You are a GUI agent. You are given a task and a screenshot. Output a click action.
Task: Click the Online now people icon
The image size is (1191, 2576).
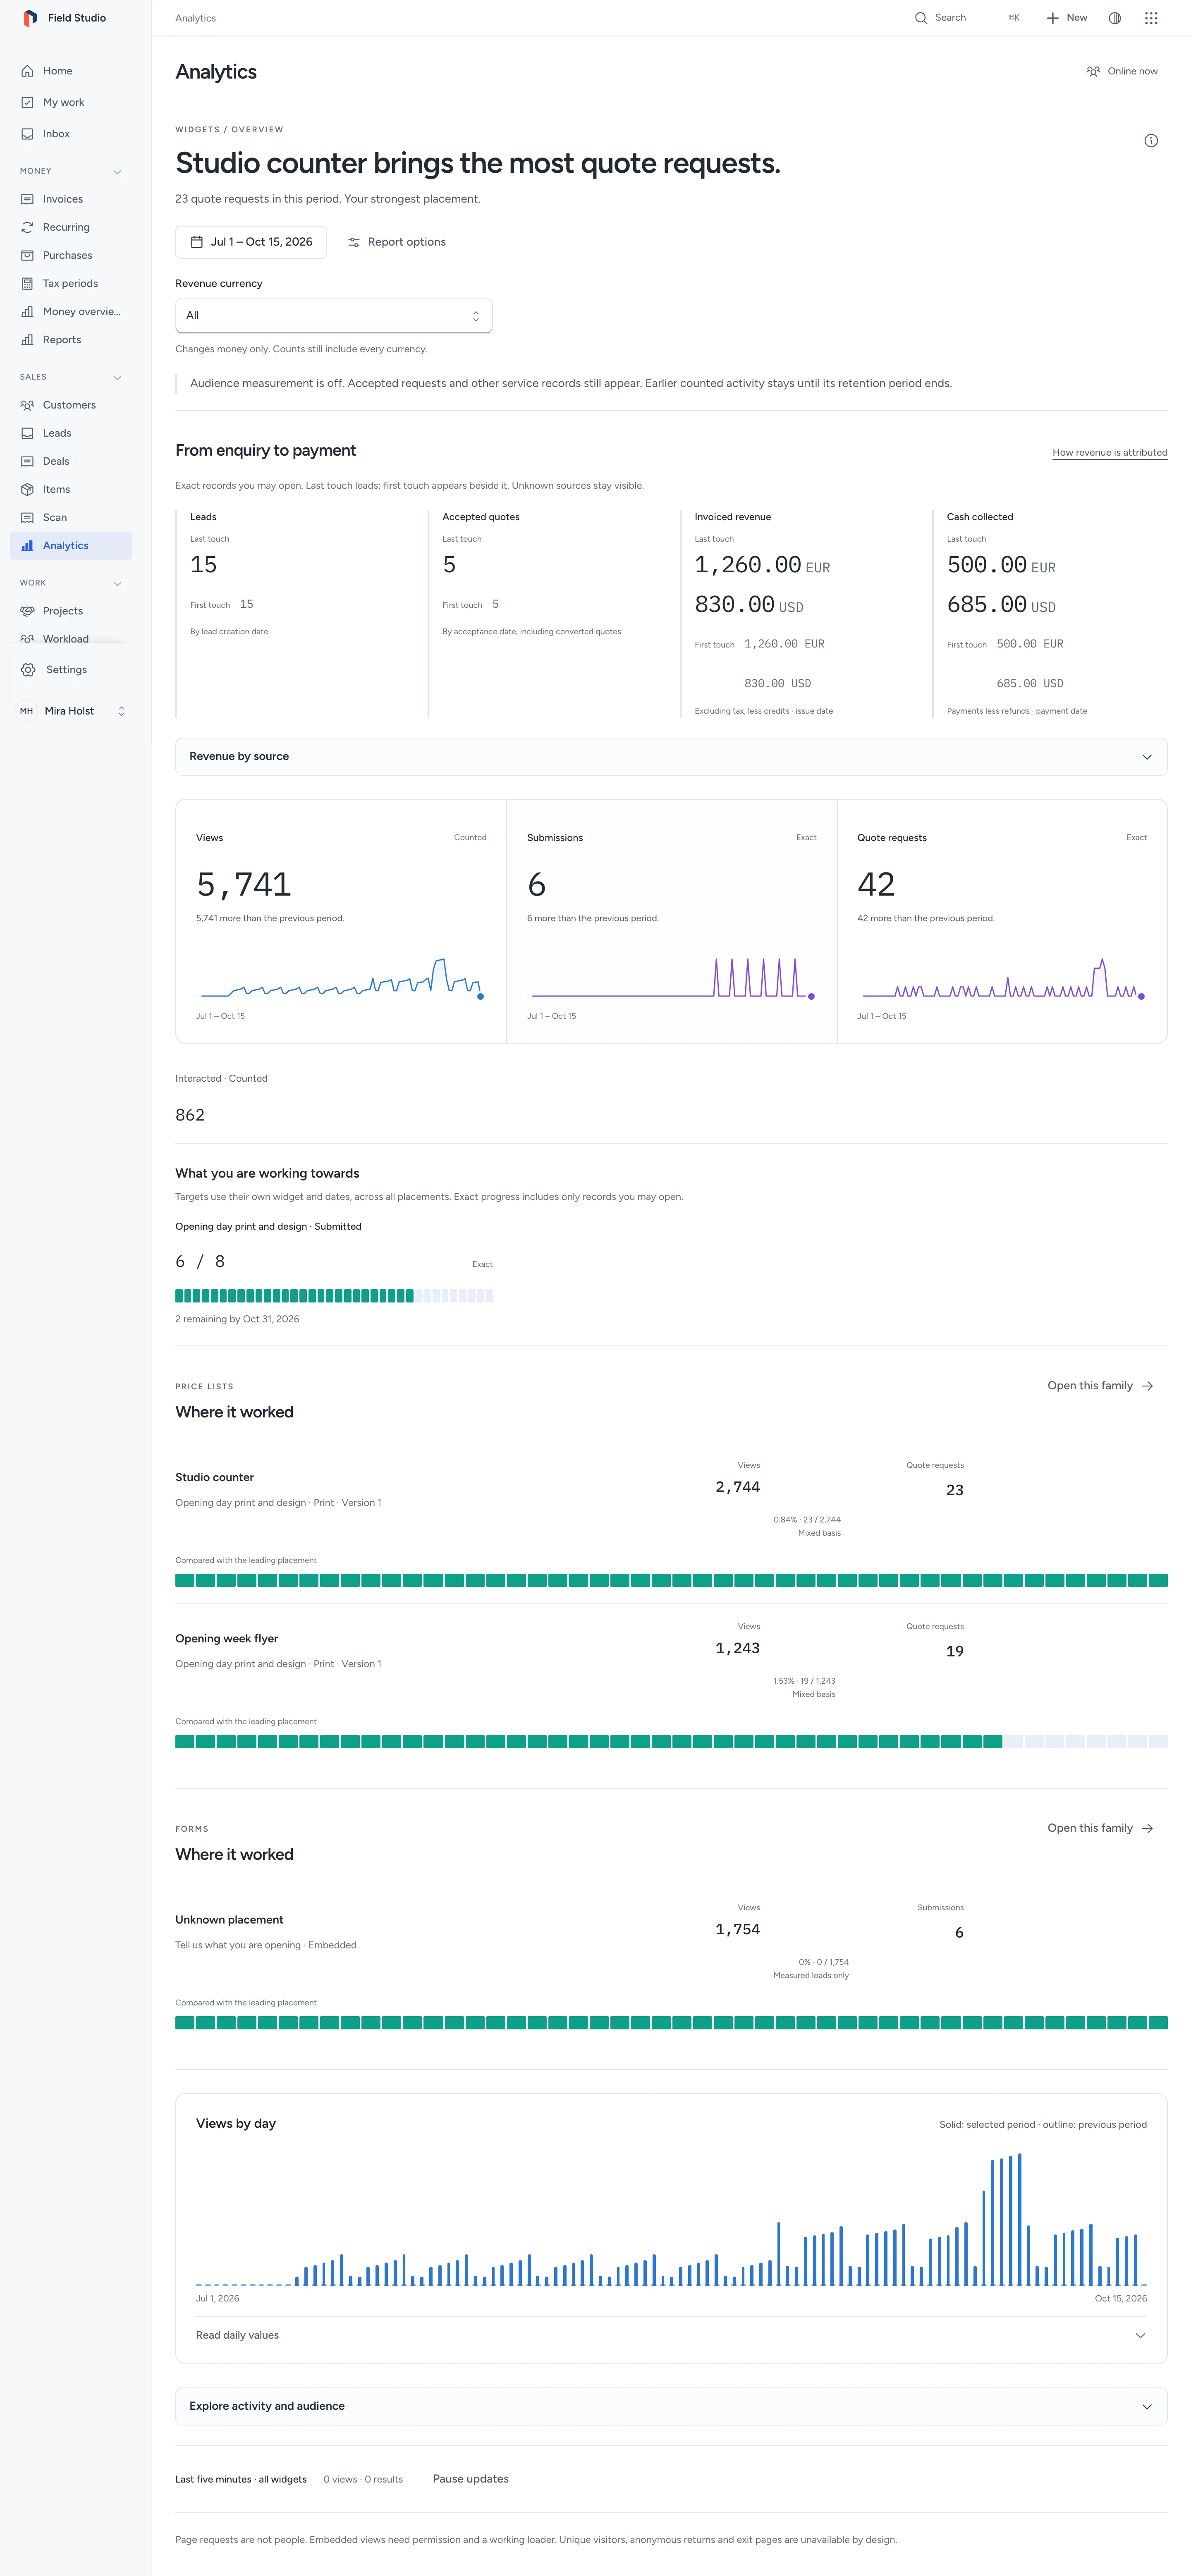pos(1093,71)
